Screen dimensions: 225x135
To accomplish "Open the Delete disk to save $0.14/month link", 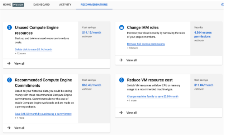I will tap(33, 49).
